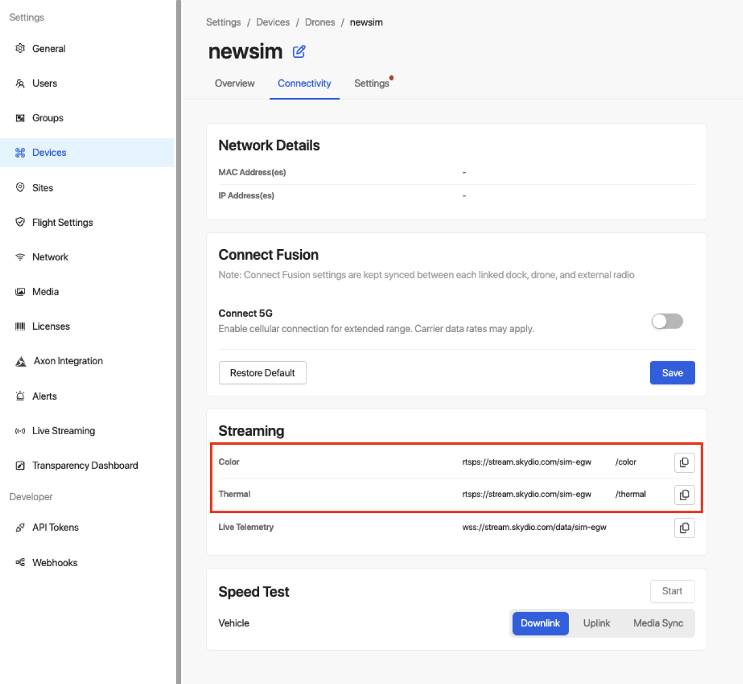Open Live Streaming in the sidebar
Viewport: 743px width, 684px height.
click(87, 431)
